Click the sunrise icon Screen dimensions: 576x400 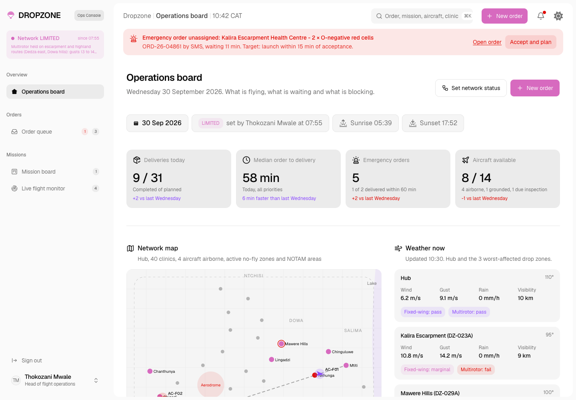tap(343, 123)
